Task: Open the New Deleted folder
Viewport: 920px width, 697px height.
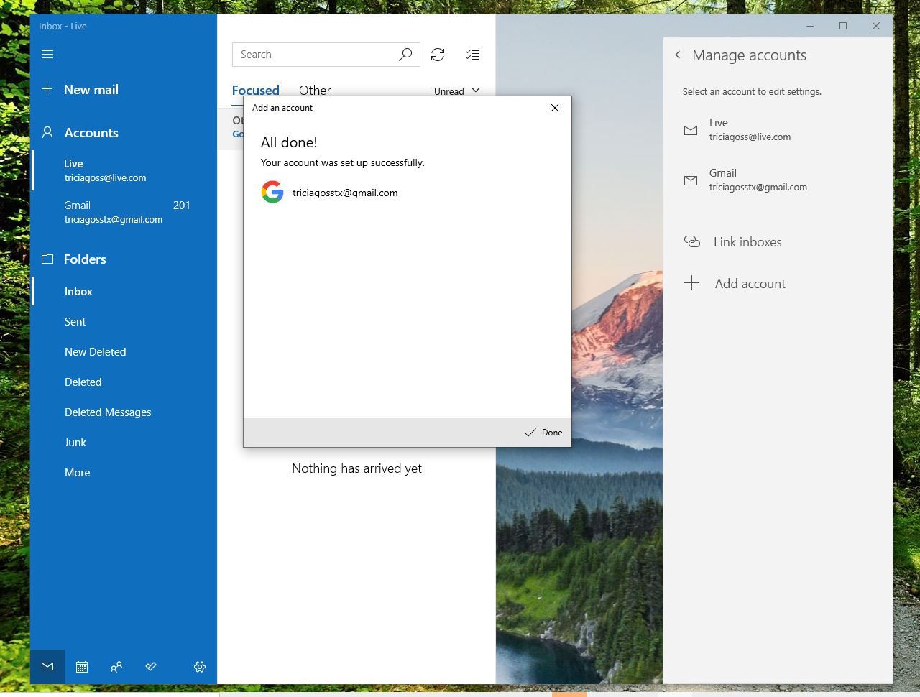Action: (124, 352)
